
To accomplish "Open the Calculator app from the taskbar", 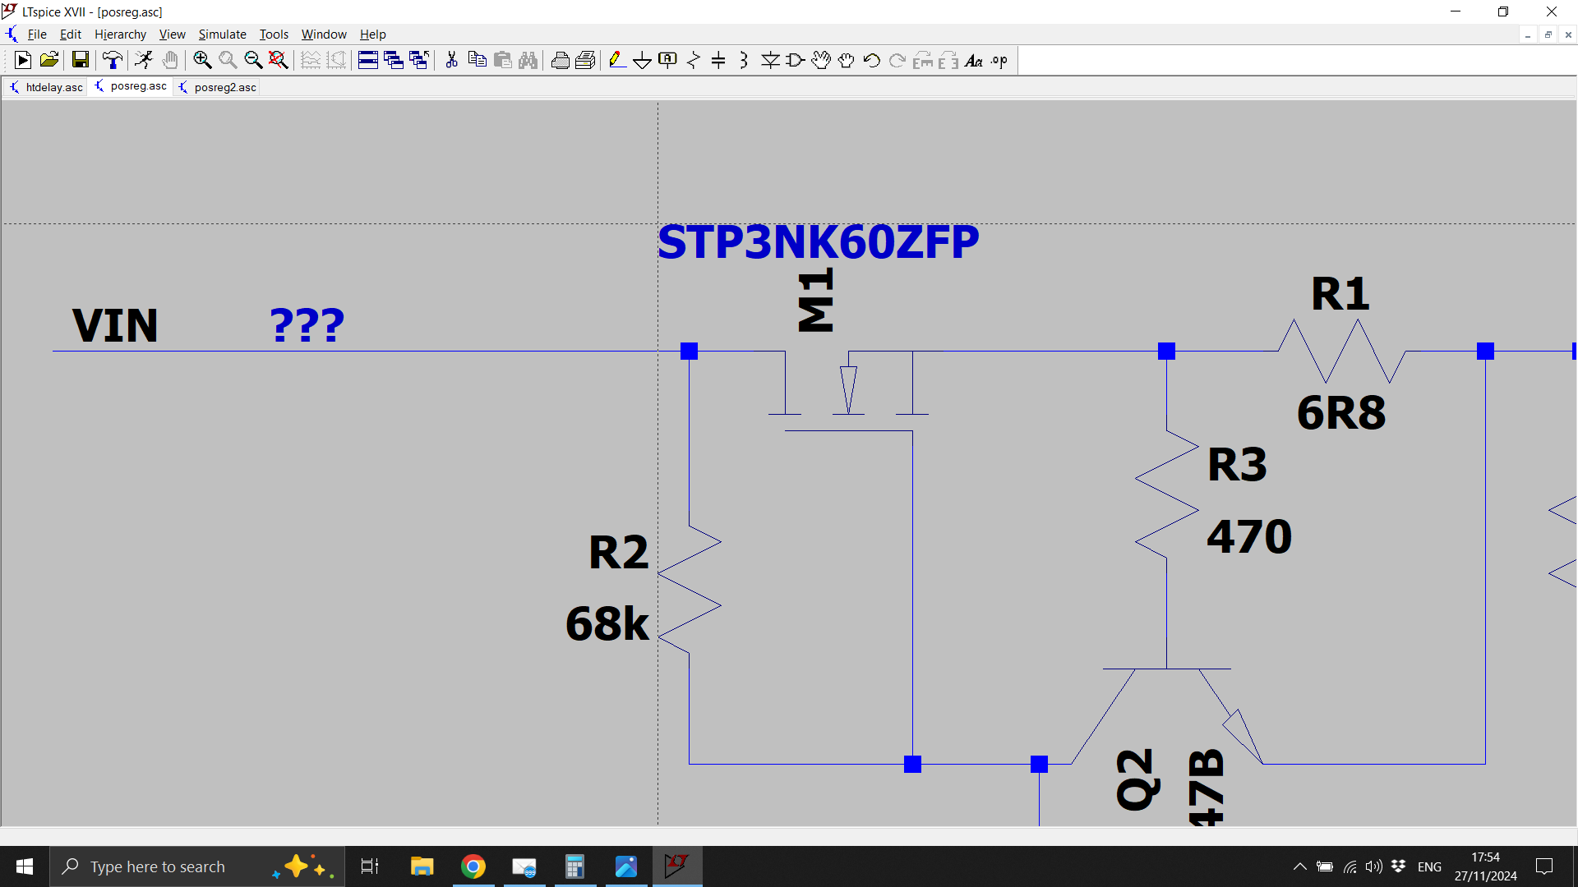I will pyautogui.click(x=574, y=866).
